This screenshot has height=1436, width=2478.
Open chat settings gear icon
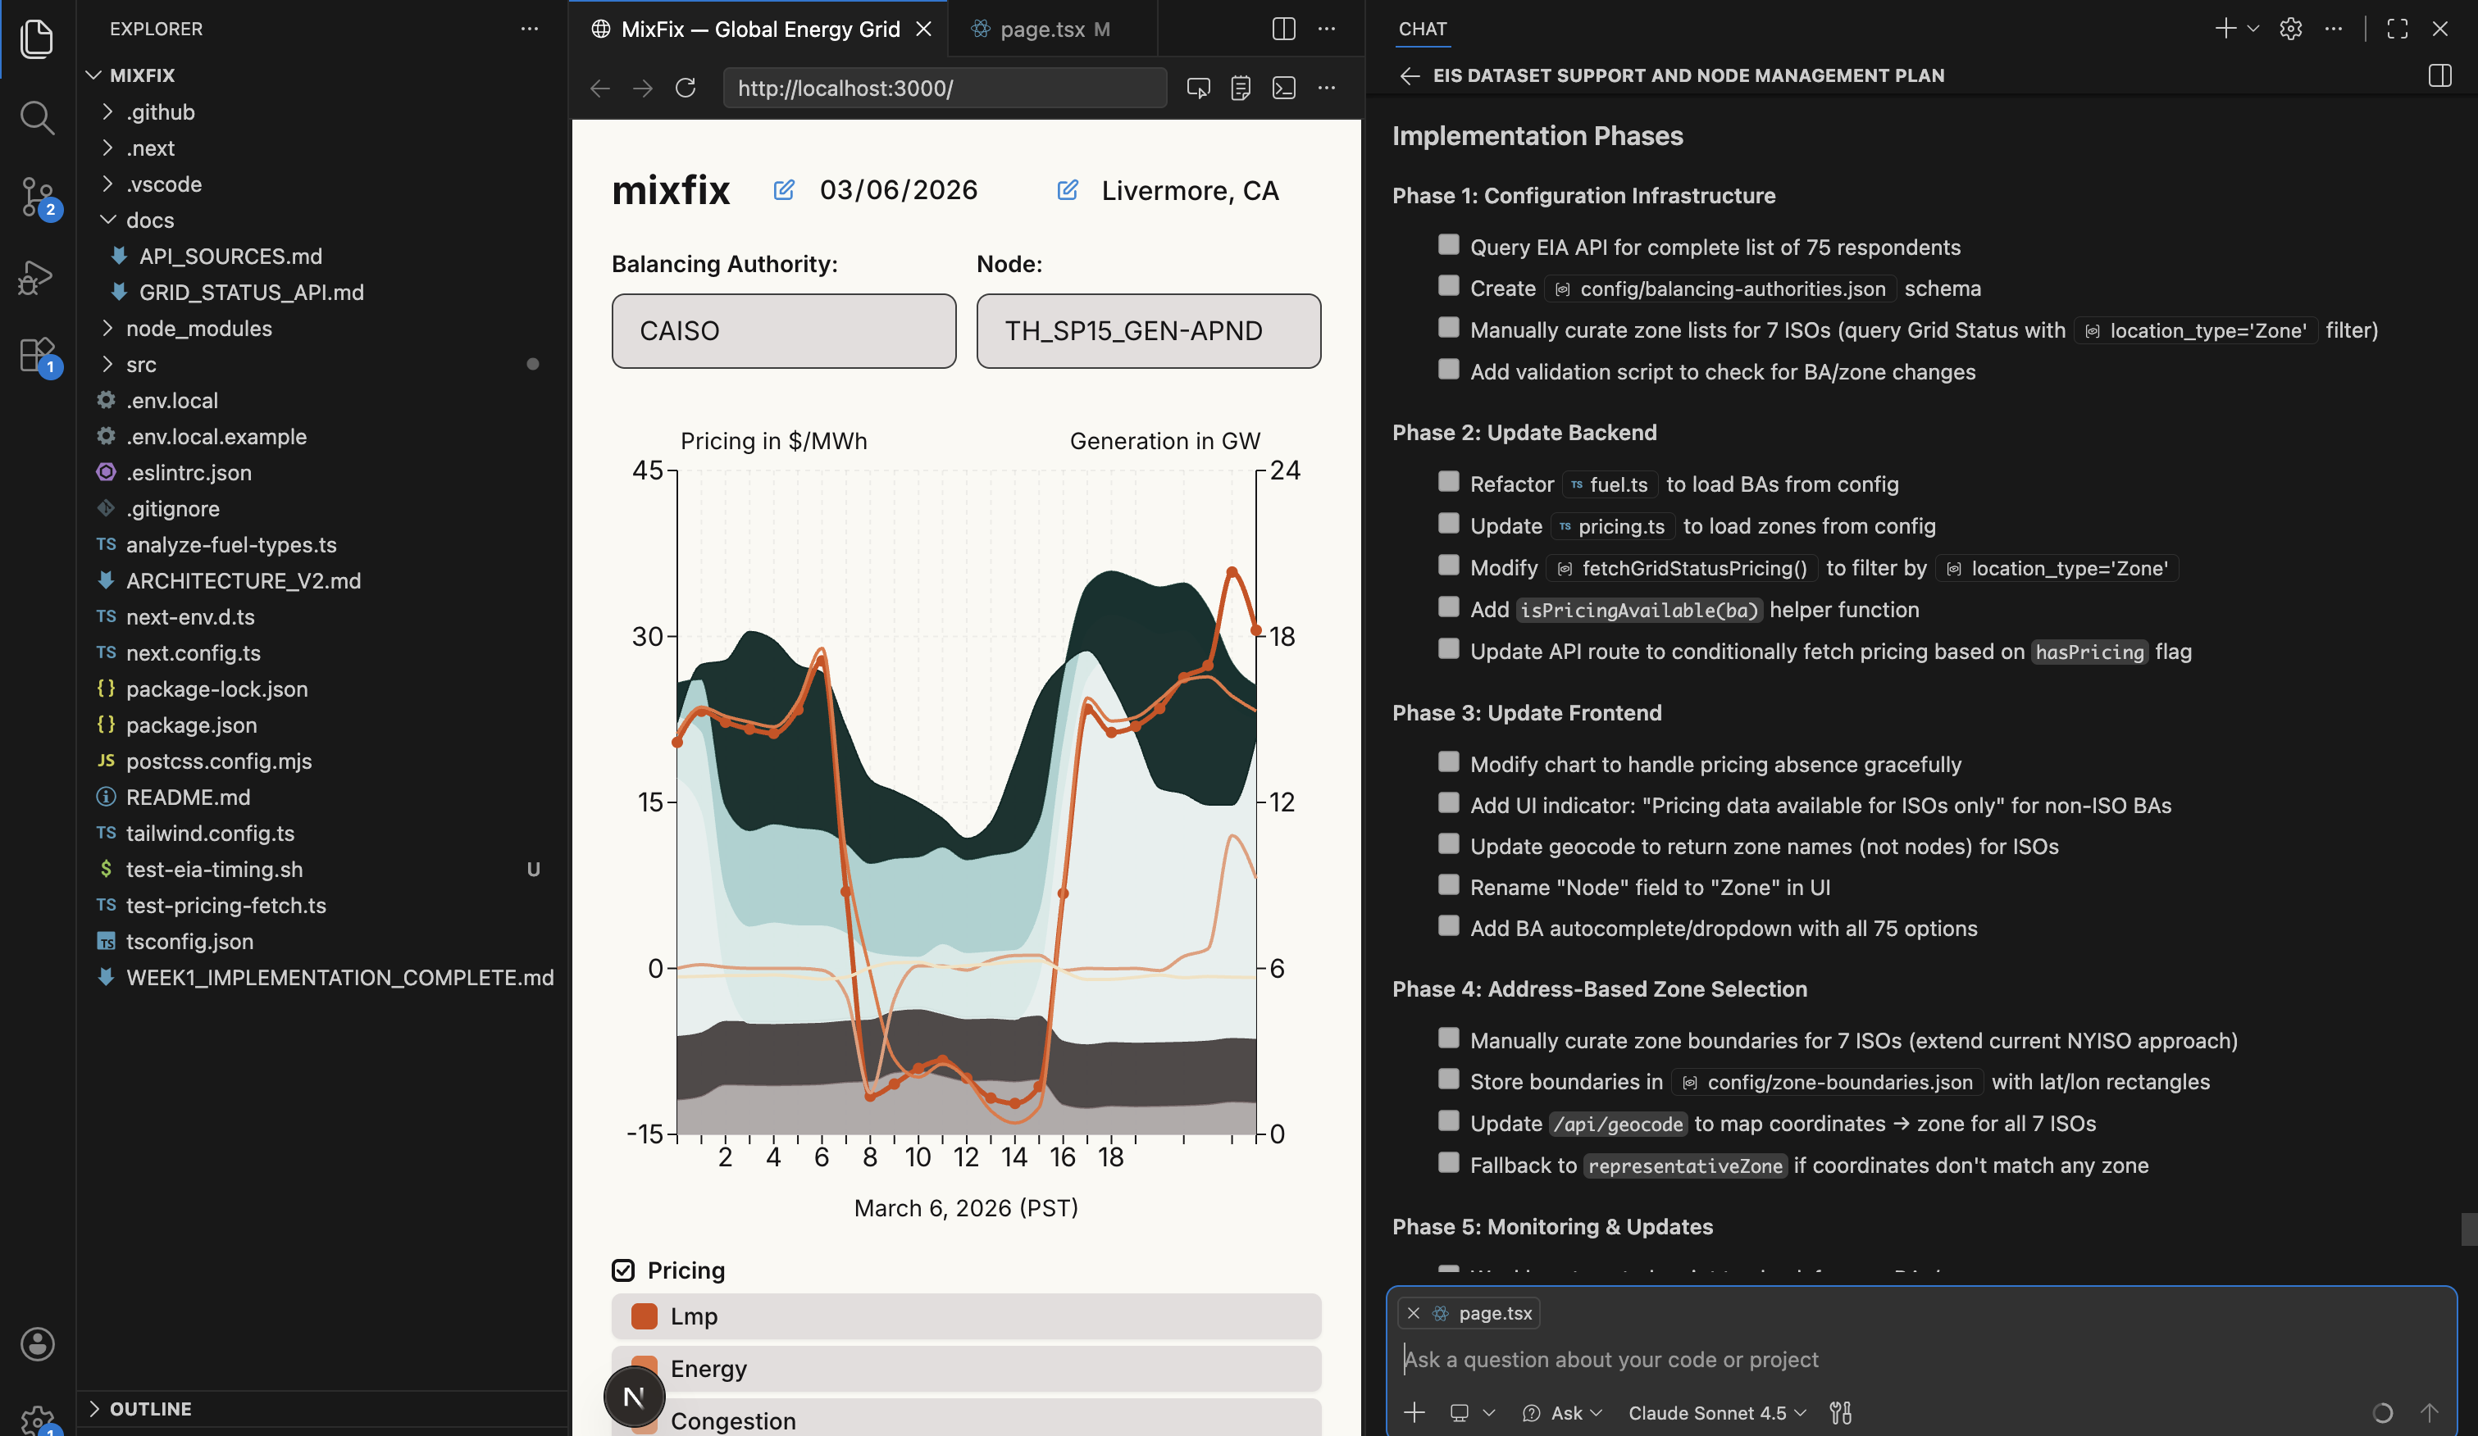(x=2290, y=30)
